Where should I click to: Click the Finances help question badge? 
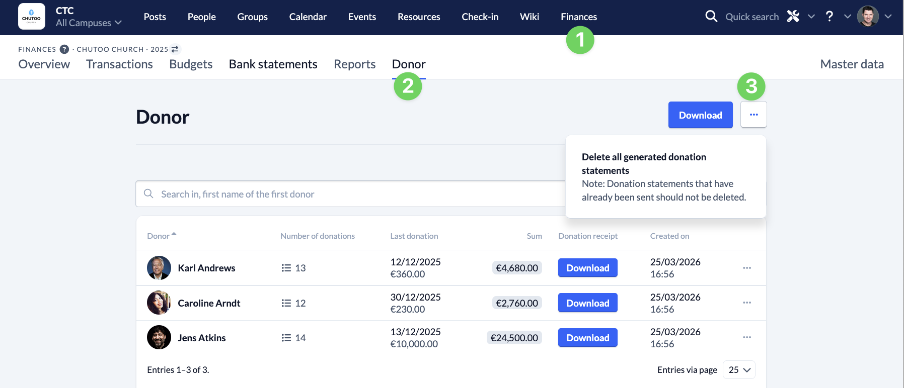pos(64,49)
